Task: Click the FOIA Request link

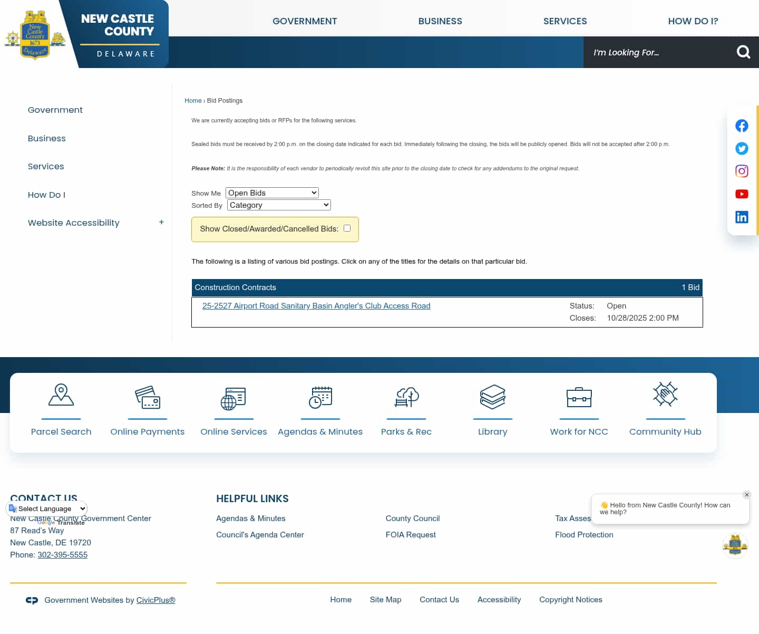Action: coord(411,534)
